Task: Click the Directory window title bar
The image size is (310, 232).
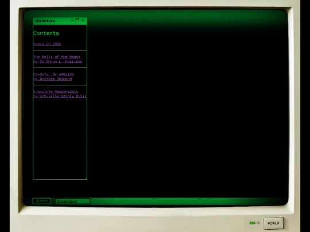Action: pyautogui.click(x=60, y=21)
